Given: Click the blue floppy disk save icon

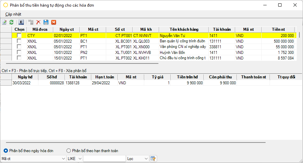Looking at the screenshot, I should click(x=46, y=22).
